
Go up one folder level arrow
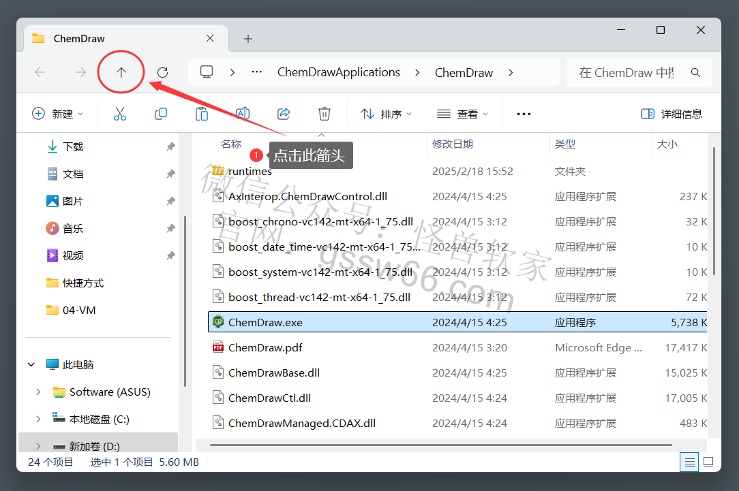[121, 72]
